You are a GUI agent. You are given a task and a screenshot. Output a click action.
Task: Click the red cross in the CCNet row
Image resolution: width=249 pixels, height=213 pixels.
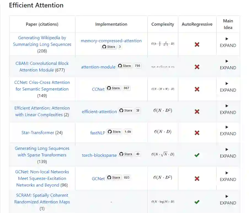197,89
